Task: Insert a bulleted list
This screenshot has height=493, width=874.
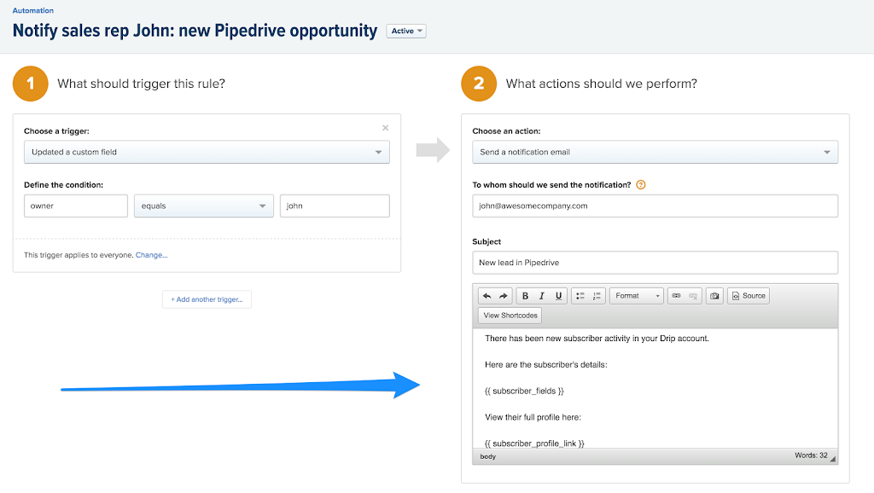Action: (580, 296)
